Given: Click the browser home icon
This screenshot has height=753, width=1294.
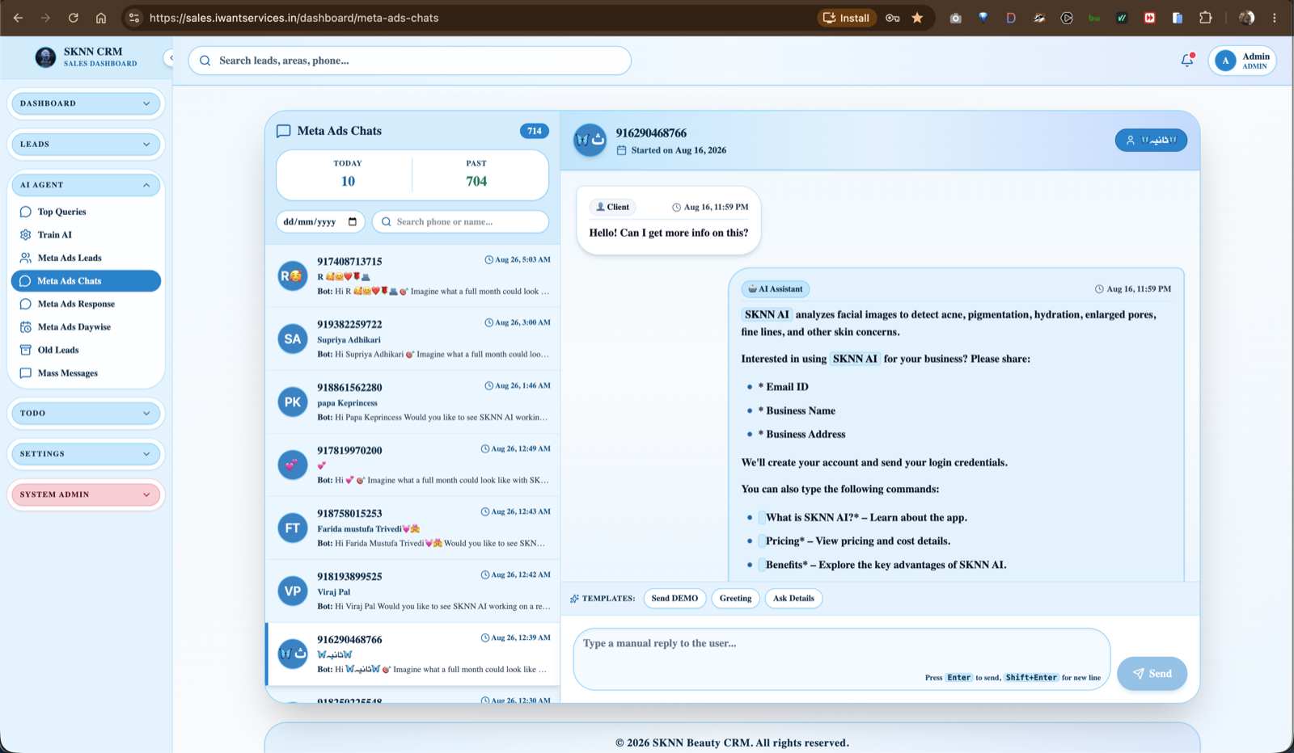Looking at the screenshot, I should click(x=101, y=18).
